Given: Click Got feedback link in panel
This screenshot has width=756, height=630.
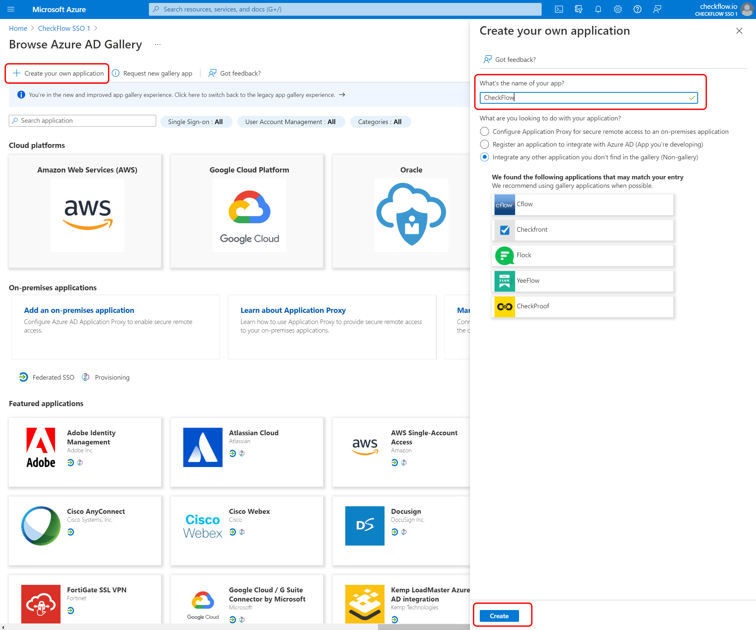Looking at the screenshot, I should [515, 59].
